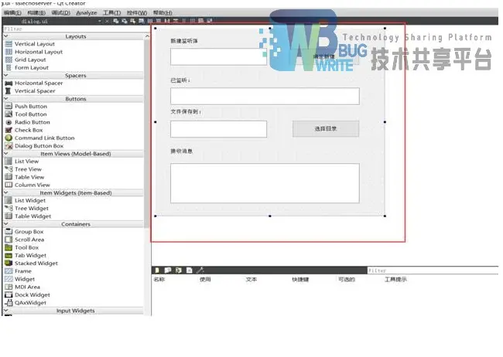Click the New action icon in action editor

(157, 270)
